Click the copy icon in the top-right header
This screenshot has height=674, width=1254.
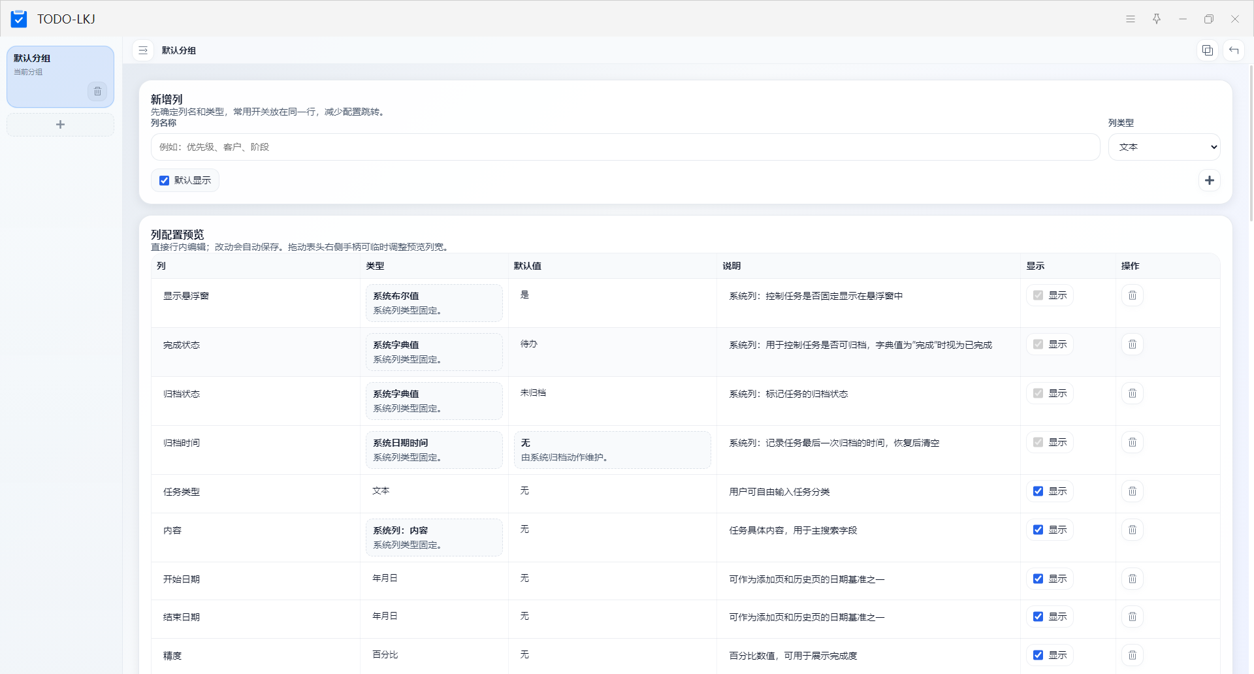(1208, 50)
